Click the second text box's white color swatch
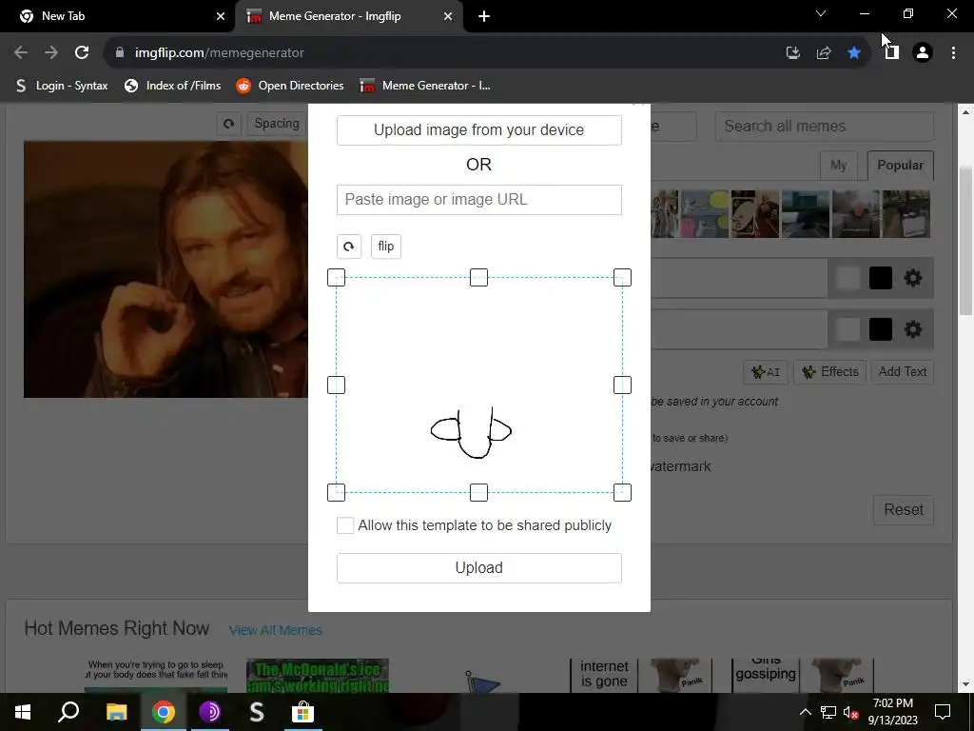The height and width of the screenshot is (731, 974). pyautogui.click(x=847, y=329)
